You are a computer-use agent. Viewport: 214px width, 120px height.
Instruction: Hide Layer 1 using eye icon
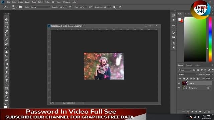click(x=179, y=83)
